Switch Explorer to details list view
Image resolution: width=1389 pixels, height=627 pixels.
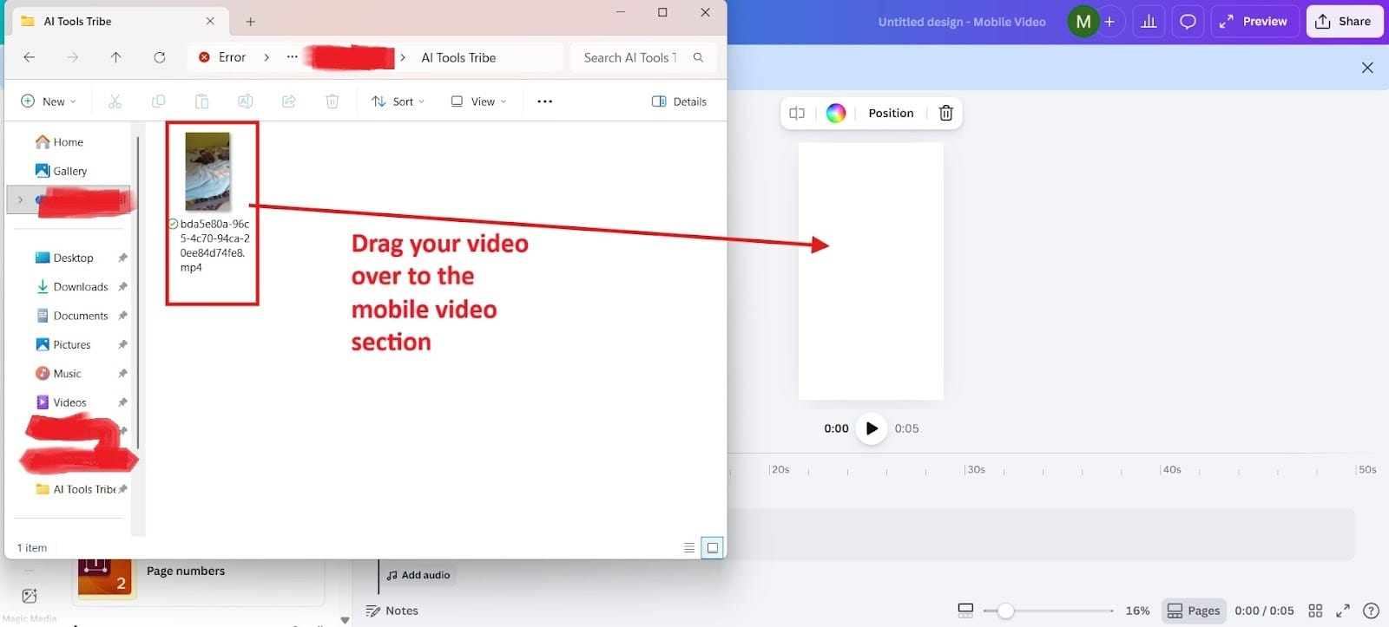(x=689, y=548)
